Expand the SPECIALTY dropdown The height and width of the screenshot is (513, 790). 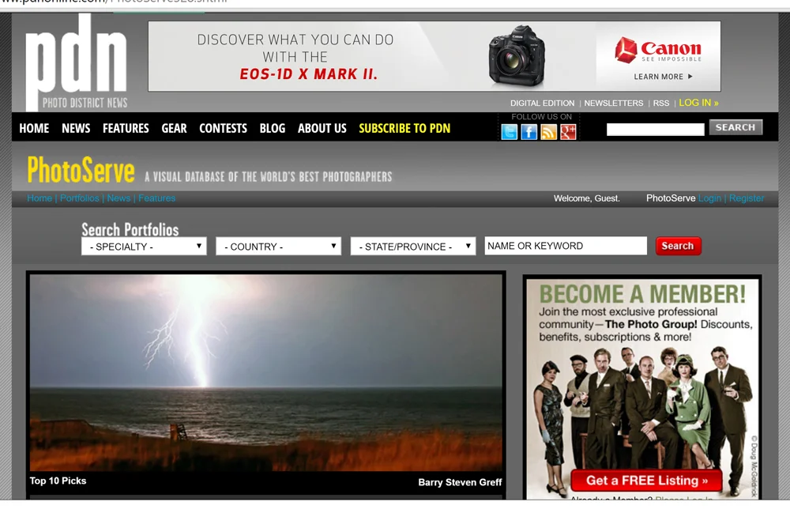pyautogui.click(x=144, y=247)
